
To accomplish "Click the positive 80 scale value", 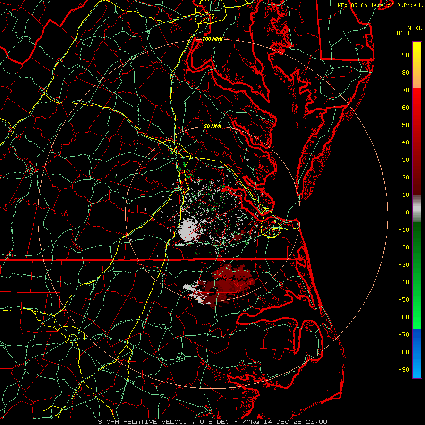I will (x=406, y=73).
